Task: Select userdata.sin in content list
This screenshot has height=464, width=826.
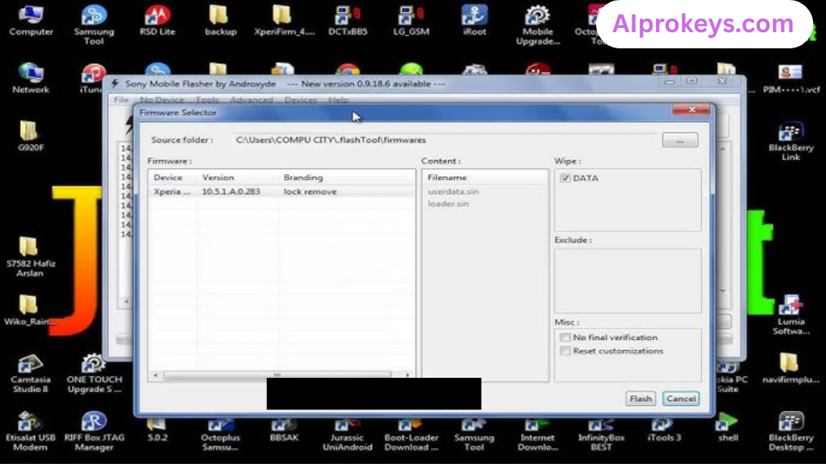Action: 453,192
